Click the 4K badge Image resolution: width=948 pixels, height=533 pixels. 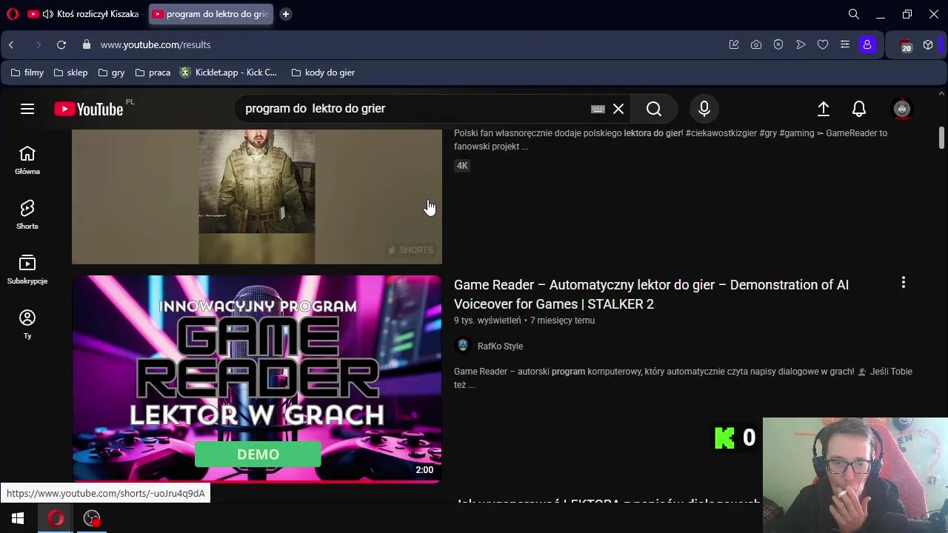(462, 166)
